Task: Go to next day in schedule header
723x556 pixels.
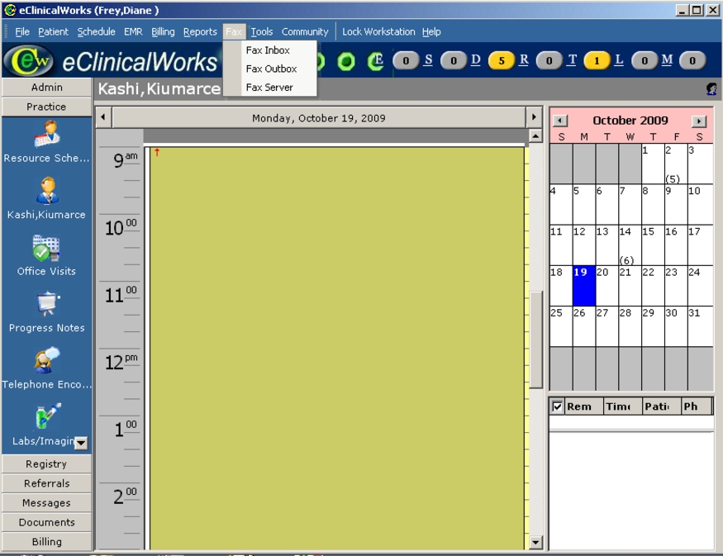Action: (534, 117)
